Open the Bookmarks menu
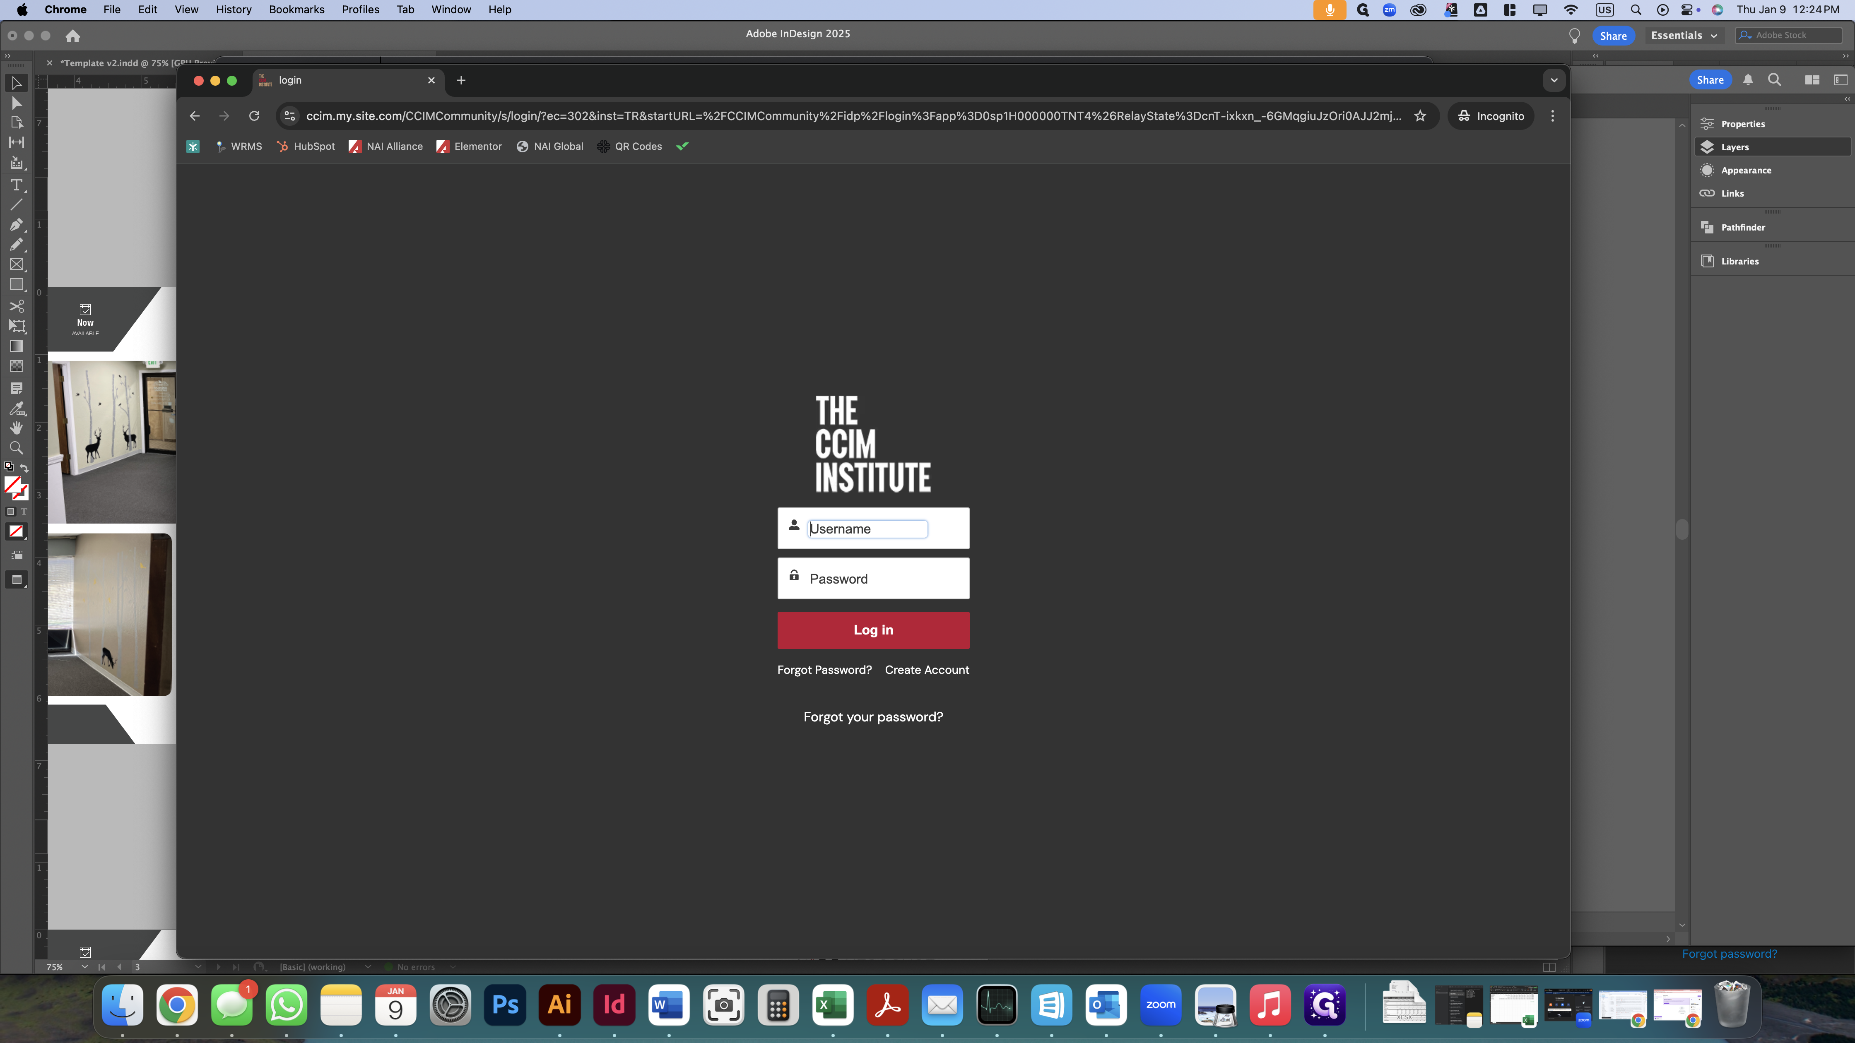Image resolution: width=1855 pixels, height=1043 pixels. click(297, 10)
